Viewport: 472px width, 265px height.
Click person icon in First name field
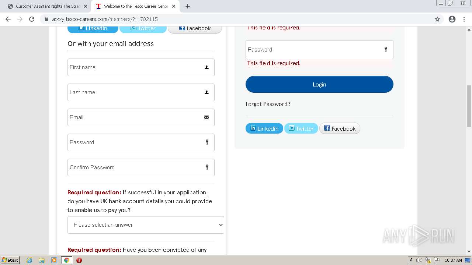pyautogui.click(x=206, y=67)
